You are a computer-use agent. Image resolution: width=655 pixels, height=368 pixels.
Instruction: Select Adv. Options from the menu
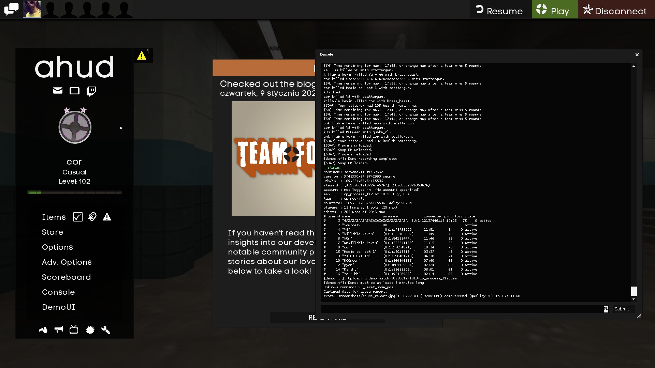coord(67,262)
